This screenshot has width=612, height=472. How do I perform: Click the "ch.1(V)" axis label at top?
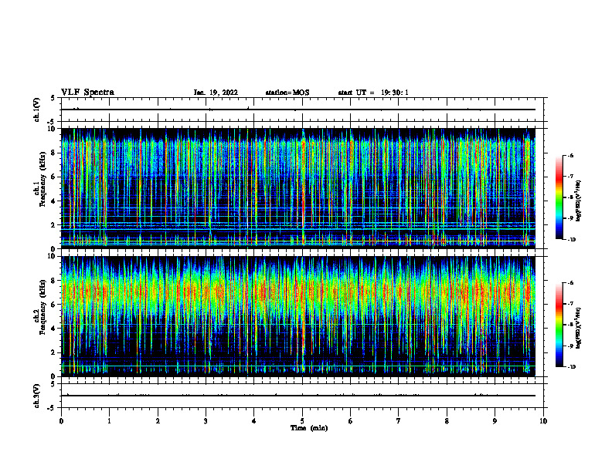click(37, 110)
